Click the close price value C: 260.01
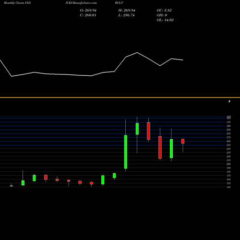The width and height of the screenshot is (240, 240). (88, 15)
